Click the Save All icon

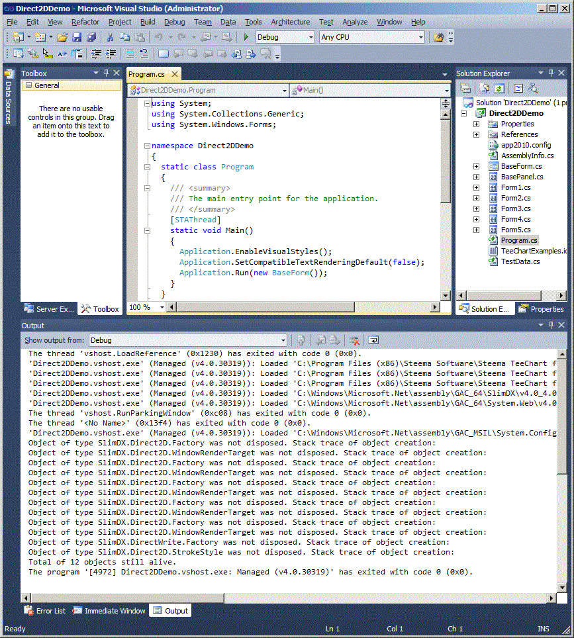click(x=91, y=38)
